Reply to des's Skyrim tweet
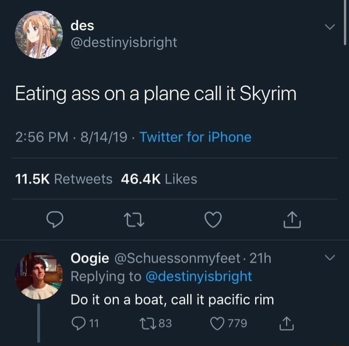Image resolution: width=349 pixels, height=346 pixels. (x=55, y=220)
